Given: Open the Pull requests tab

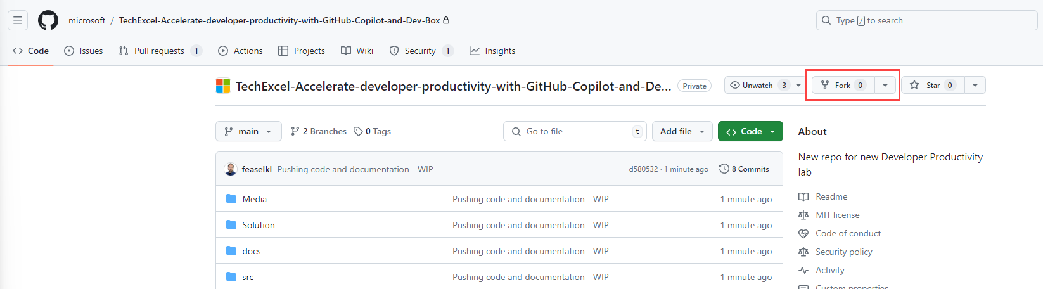Looking at the screenshot, I should 160,51.
